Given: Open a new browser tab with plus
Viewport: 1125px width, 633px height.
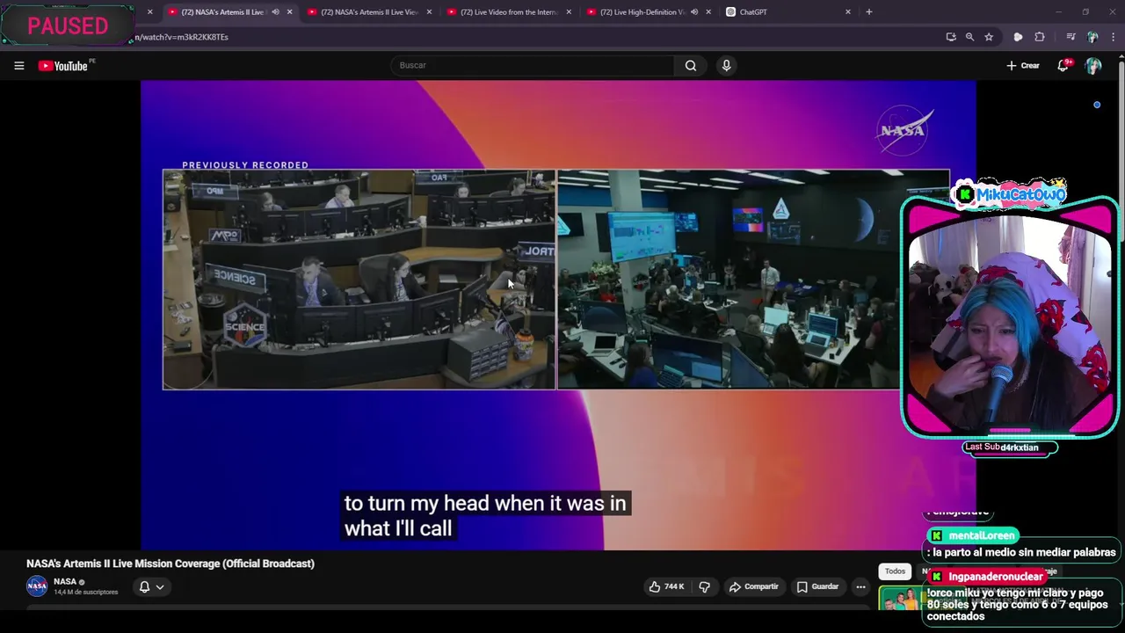Looking at the screenshot, I should (869, 12).
